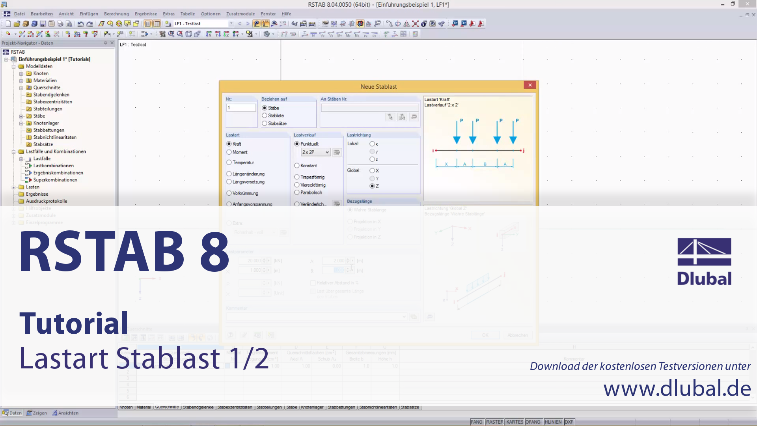Select Lastkombinationen in the navigator tree
The height and width of the screenshot is (426, 757).
coord(54,166)
